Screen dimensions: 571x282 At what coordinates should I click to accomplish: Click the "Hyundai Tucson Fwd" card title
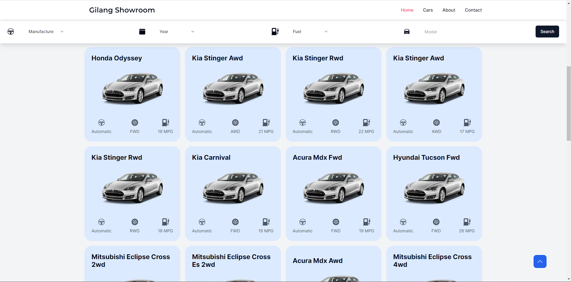pyautogui.click(x=426, y=158)
